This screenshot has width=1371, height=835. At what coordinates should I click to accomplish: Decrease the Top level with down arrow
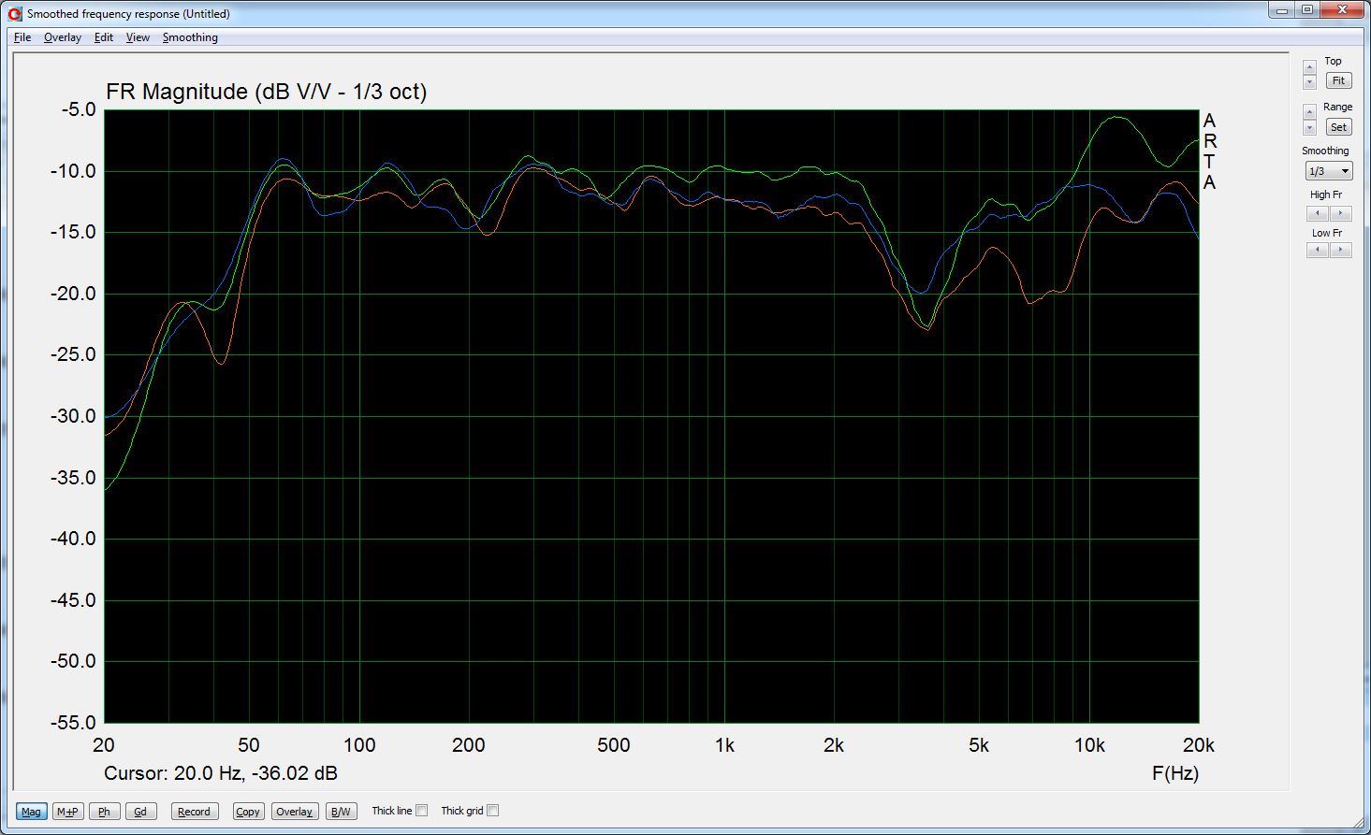pos(1309,82)
